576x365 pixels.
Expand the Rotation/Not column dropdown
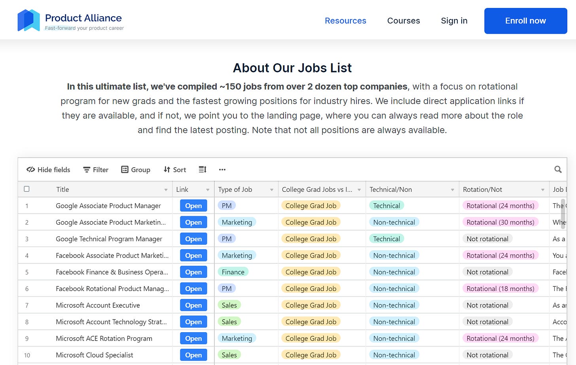pos(543,190)
